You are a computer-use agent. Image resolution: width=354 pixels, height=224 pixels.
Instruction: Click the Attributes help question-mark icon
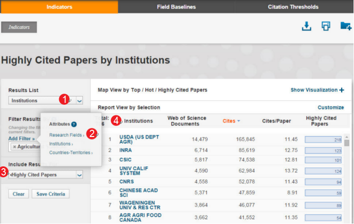[x=74, y=124]
